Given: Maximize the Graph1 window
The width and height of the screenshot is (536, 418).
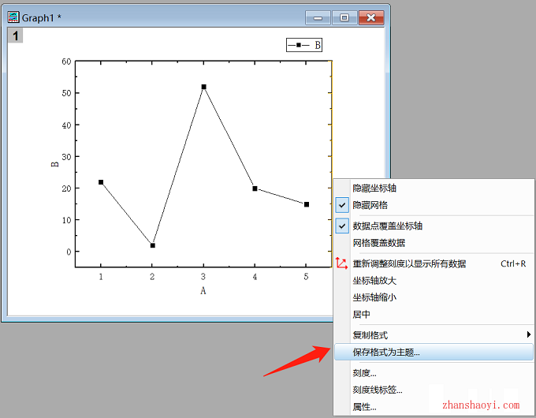Looking at the screenshot, I should 344,18.
